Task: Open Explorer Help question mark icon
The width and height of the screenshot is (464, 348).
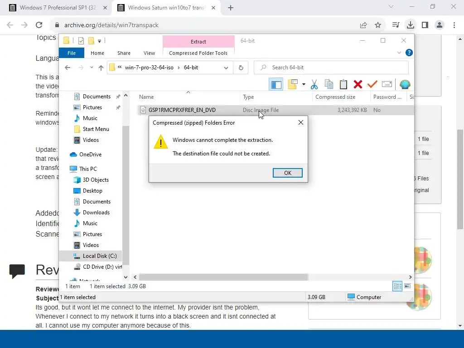Action: (409, 53)
